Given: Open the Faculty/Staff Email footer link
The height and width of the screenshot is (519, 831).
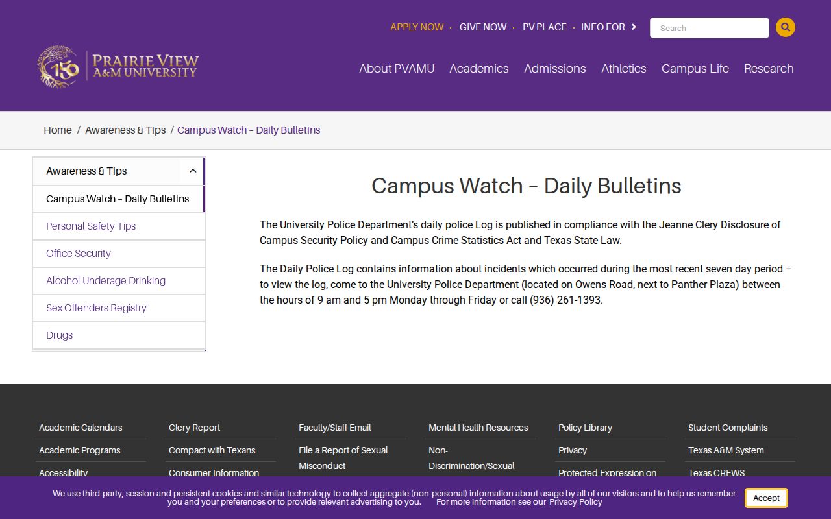Looking at the screenshot, I should tap(335, 428).
